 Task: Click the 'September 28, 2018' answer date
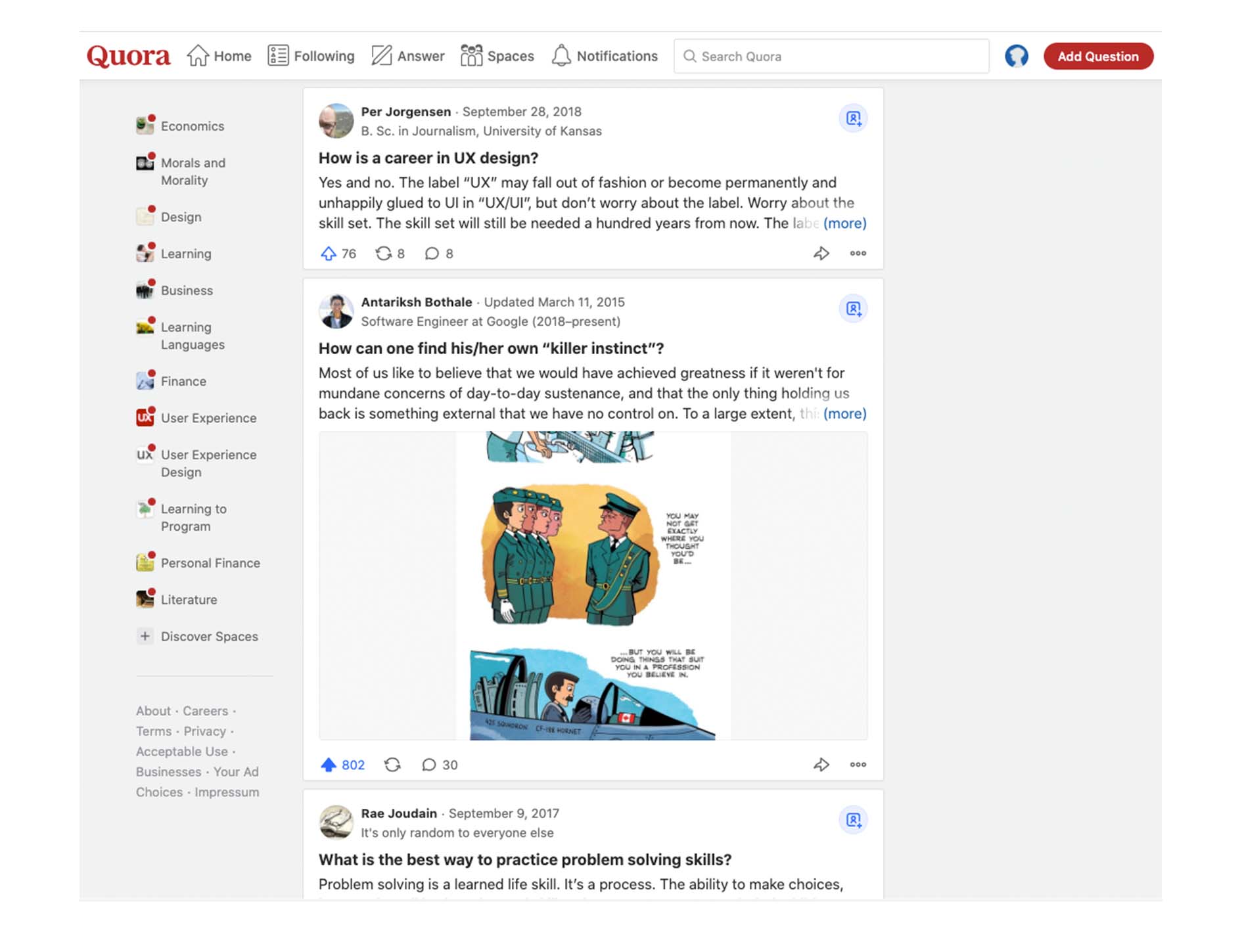(x=522, y=112)
